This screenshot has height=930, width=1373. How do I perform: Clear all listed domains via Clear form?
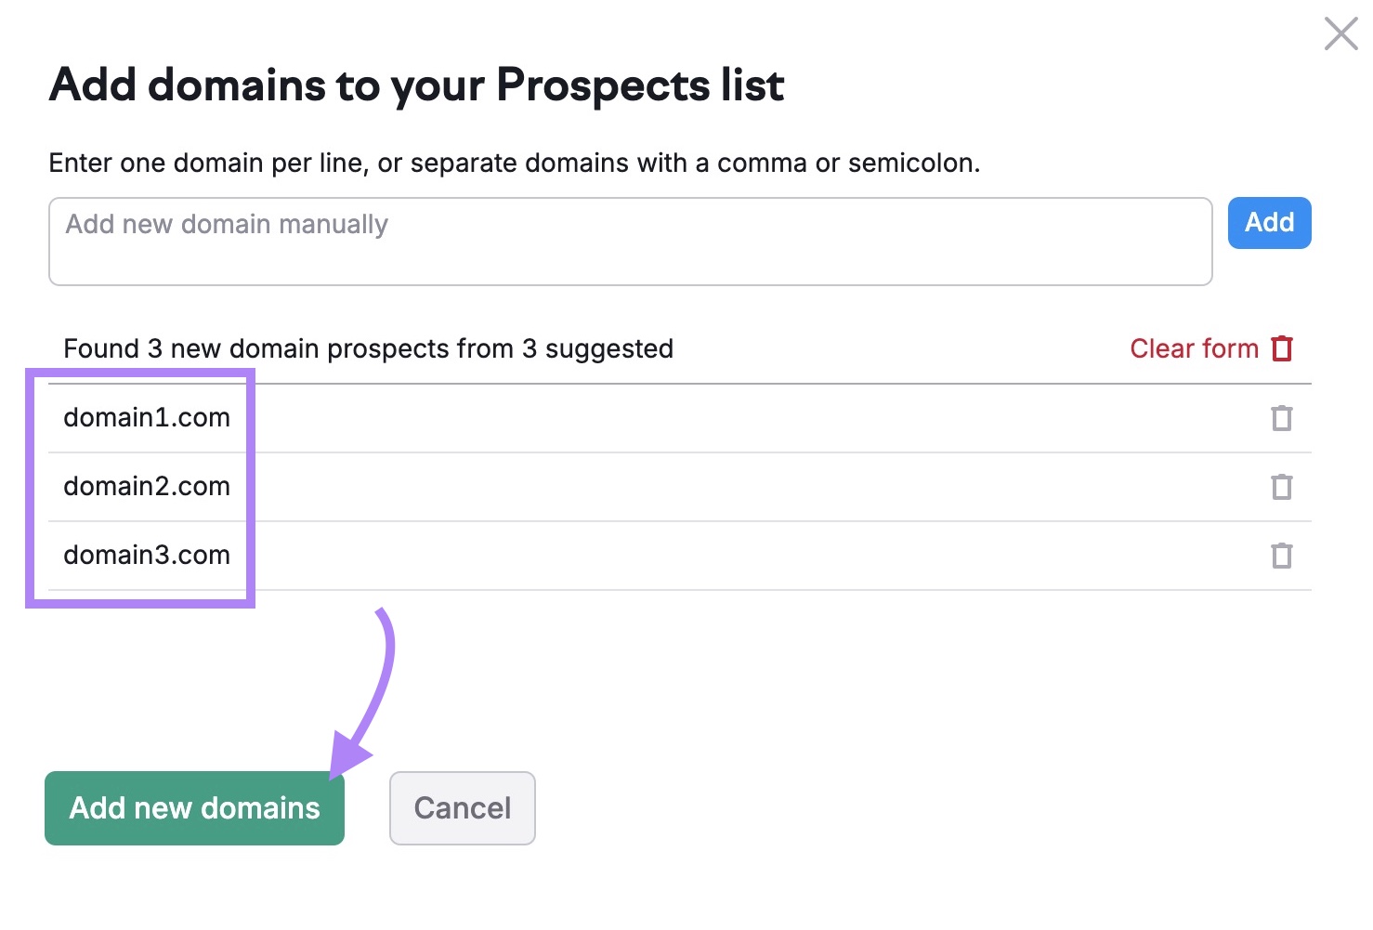(1194, 348)
